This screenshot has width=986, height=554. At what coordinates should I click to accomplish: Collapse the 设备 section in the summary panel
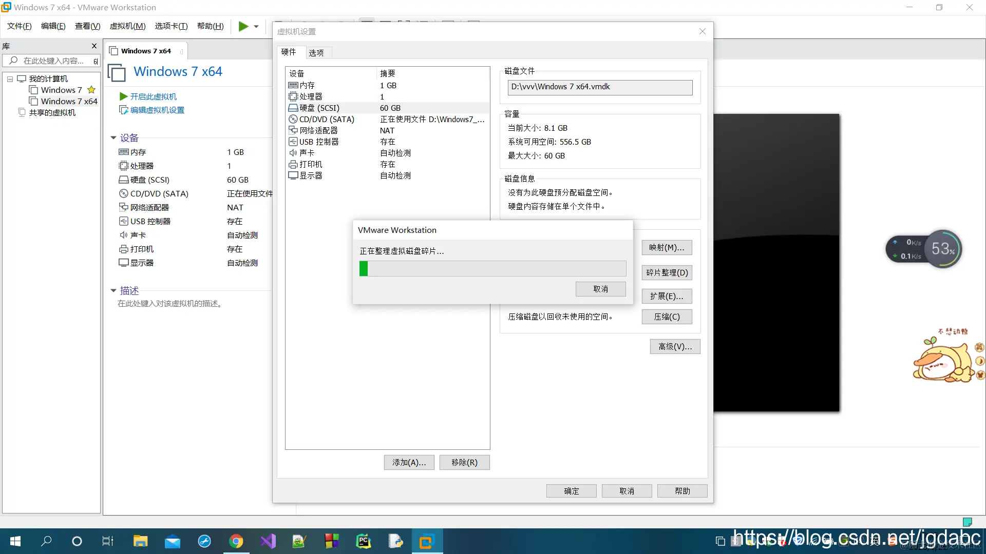coord(113,137)
